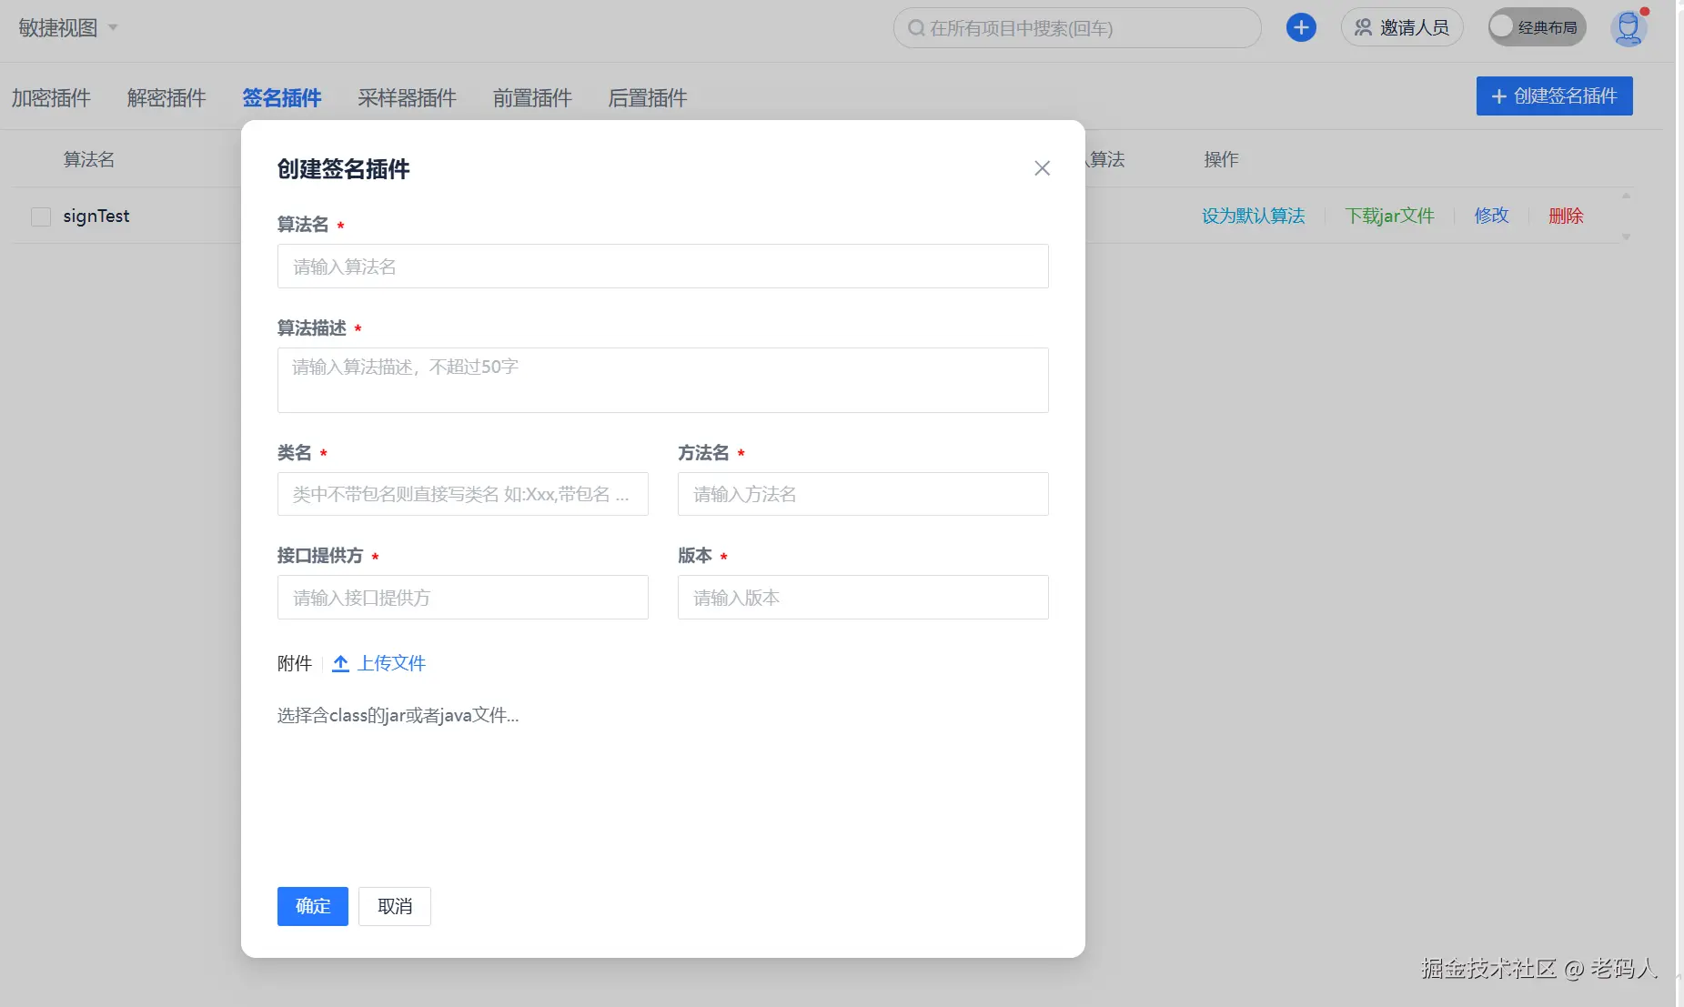Click the 创建签名插件 button
Viewport: 1684px width, 1007px height.
click(1554, 96)
